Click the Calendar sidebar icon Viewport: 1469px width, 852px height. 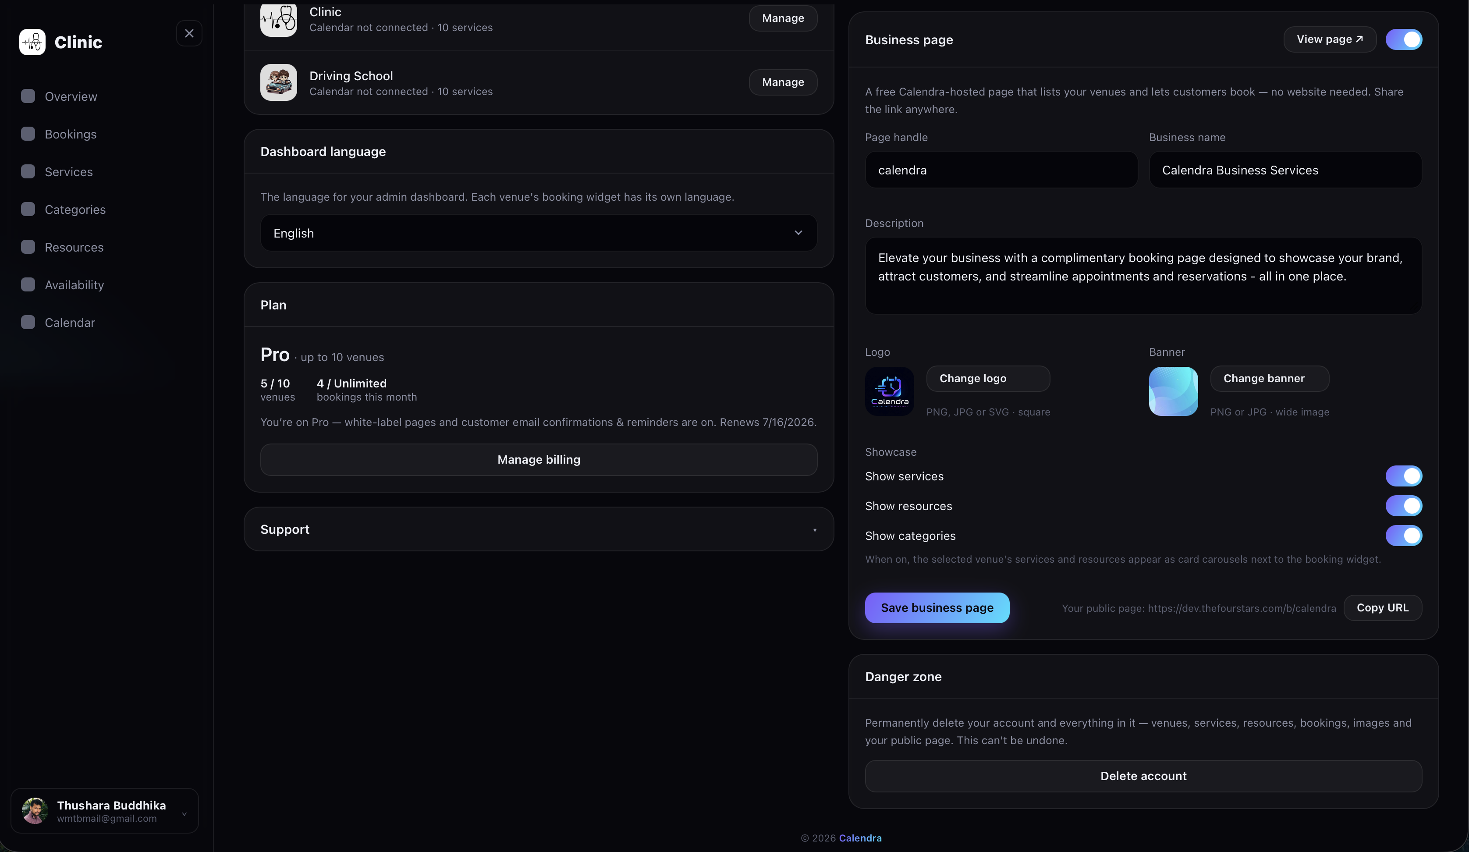[28, 323]
